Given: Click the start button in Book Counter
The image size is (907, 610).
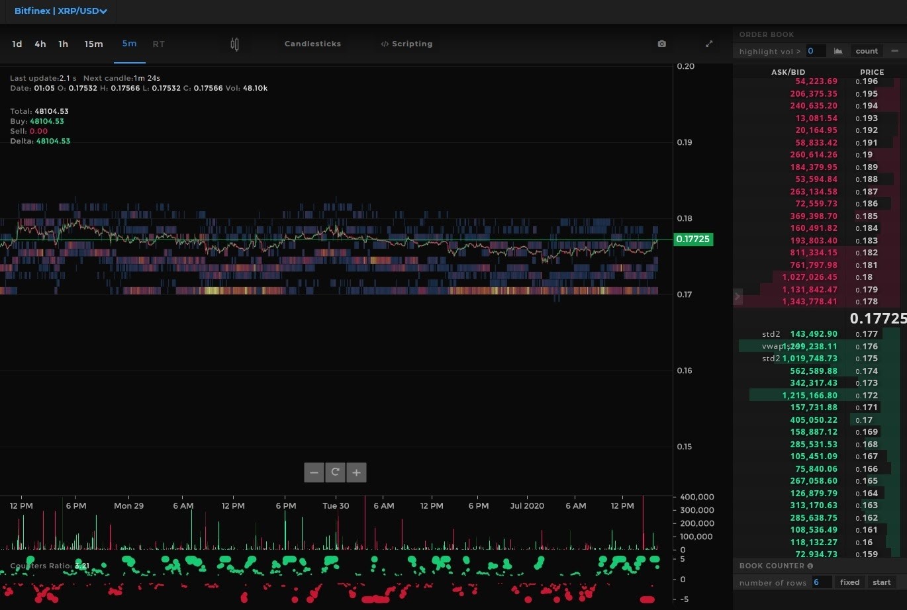Looking at the screenshot, I should (881, 582).
